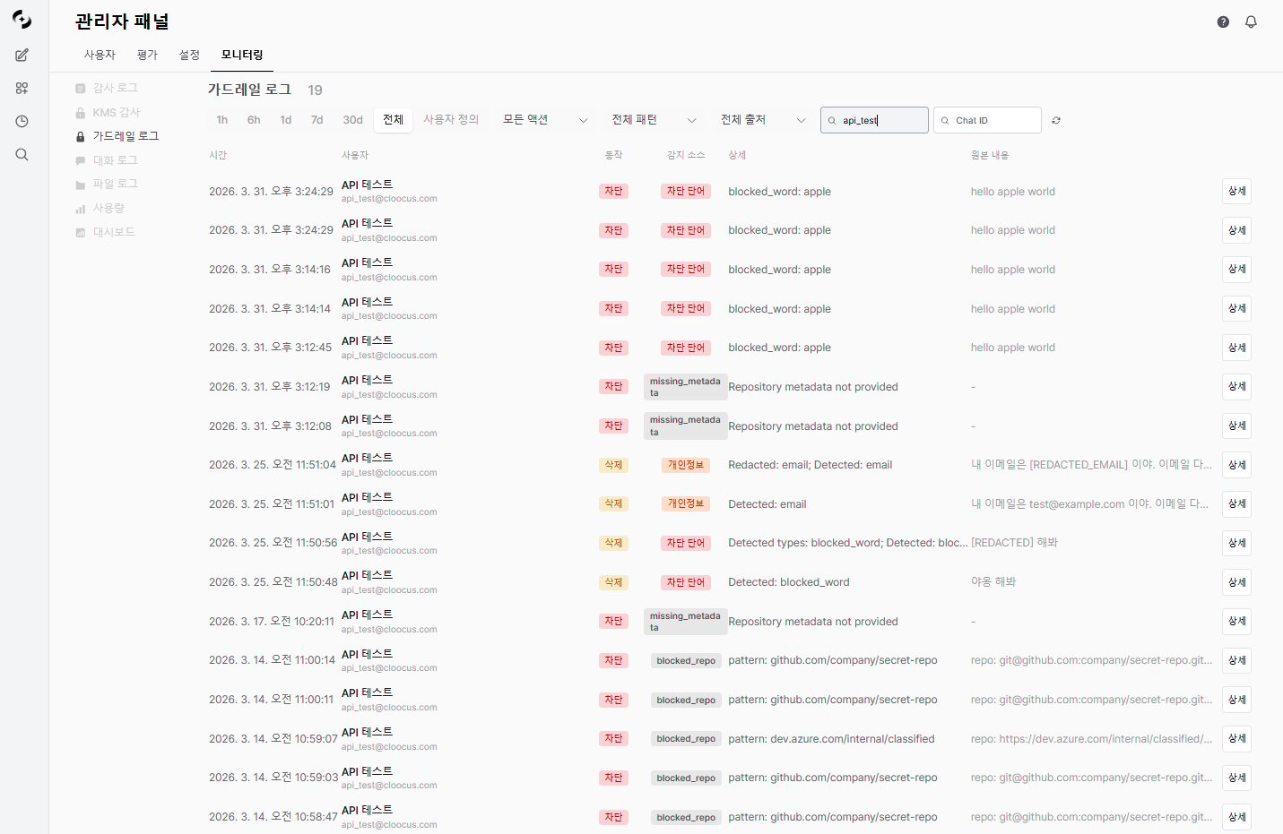
Task: Open the history clock icon
Action: pos(22,121)
